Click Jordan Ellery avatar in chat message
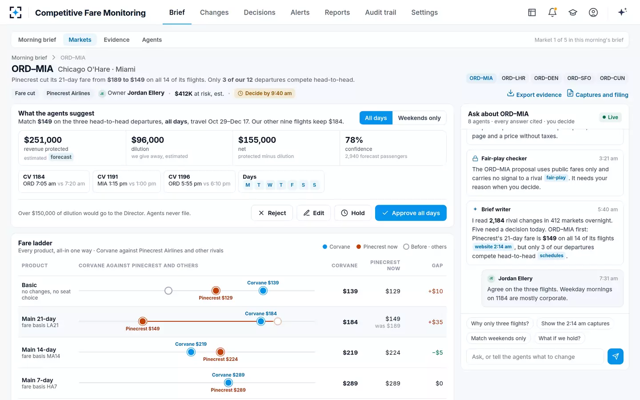 tap(491, 279)
